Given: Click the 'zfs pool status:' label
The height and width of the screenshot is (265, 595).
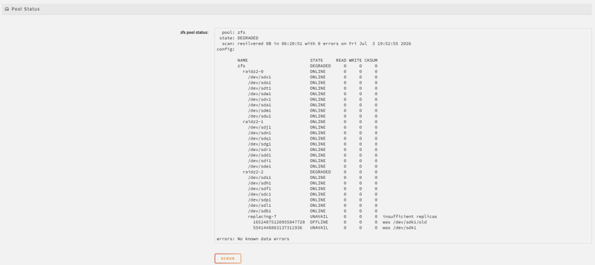Looking at the screenshot, I should (195, 33).
